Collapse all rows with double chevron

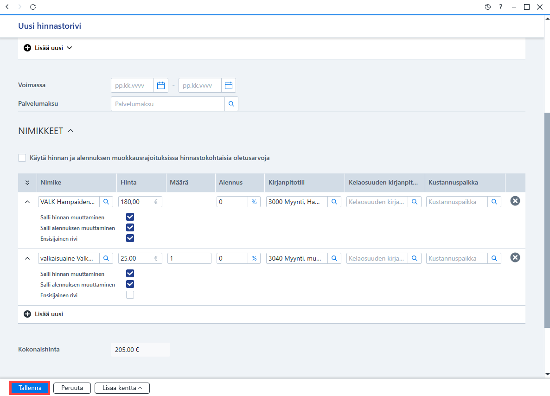coord(27,182)
